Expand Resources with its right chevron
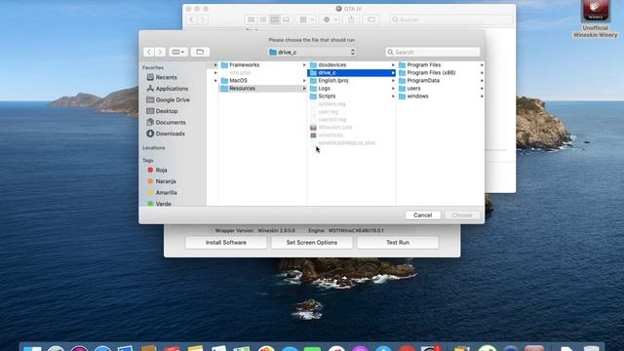Viewport: 624px width, 351px height. coord(304,89)
